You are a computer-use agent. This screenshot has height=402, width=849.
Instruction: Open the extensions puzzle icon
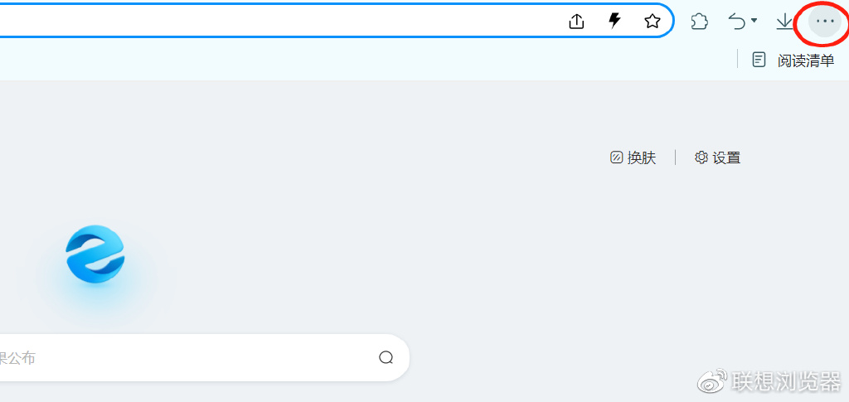[x=700, y=22]
